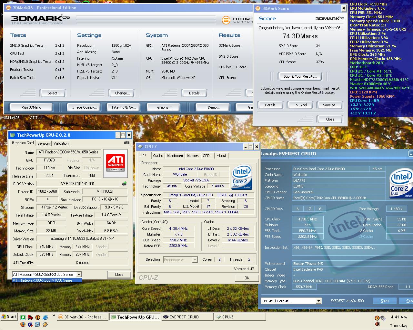The image size is (413, 330).
Task: Click the 3DMark06 main window title icon
Action: 8,8
